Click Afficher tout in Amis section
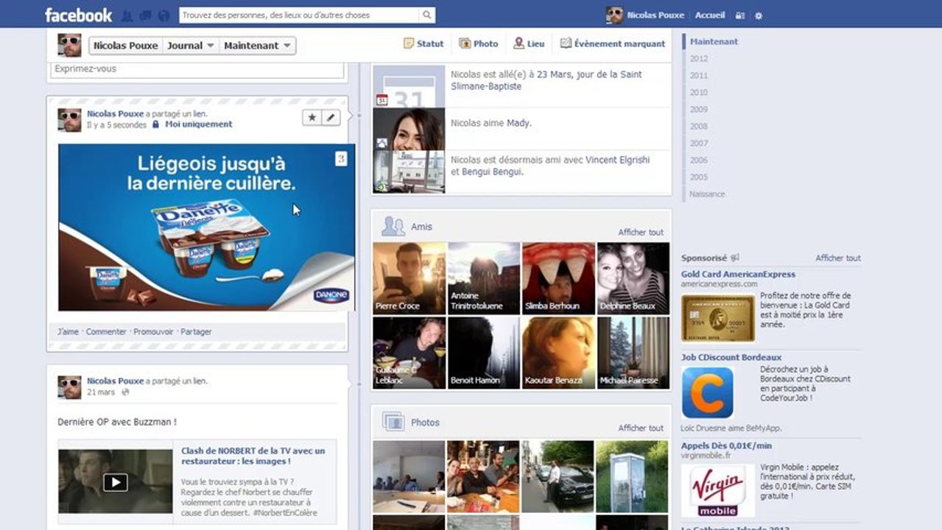Image resolution: width=942 pixels, height=530 pixels. click(641, 232)
